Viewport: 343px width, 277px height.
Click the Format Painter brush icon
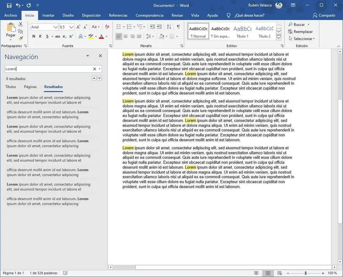coord(21,38)
